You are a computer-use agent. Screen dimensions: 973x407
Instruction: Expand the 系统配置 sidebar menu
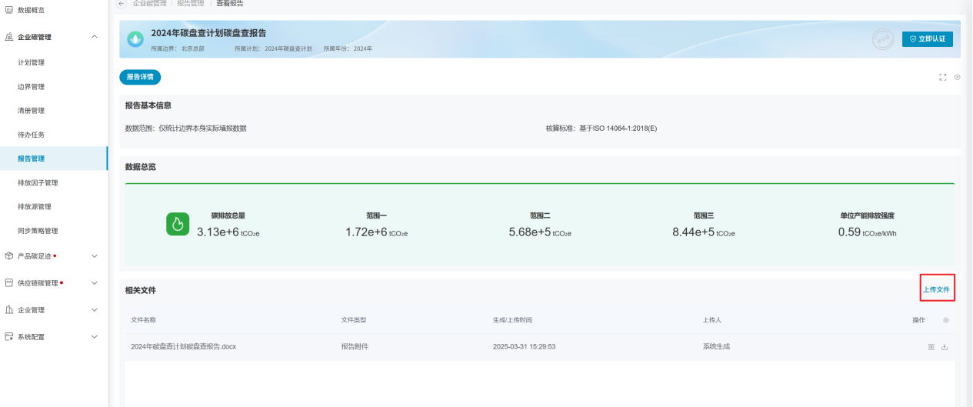coord(94,337)
